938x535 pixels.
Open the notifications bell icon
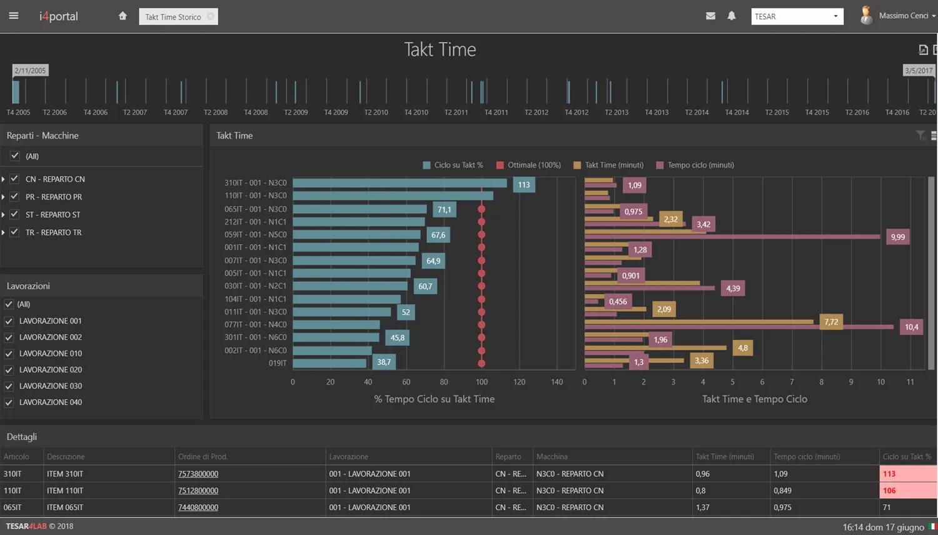point(731,16)
